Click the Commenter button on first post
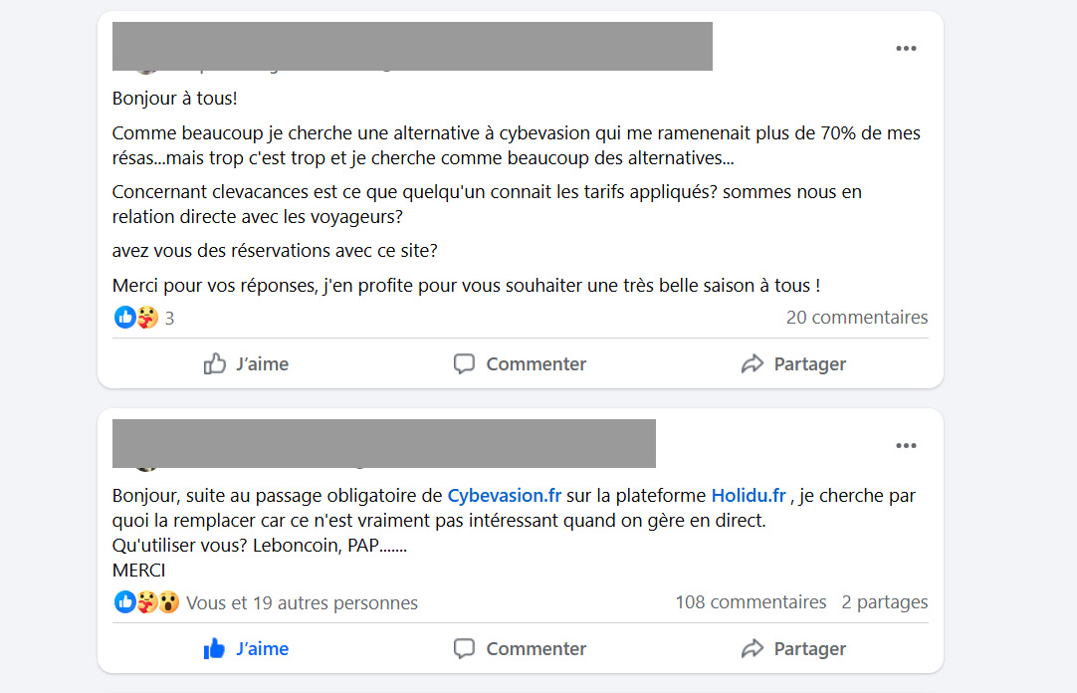Image resolution: width=1077 pixels, height=693 pixels. pos(520,364)
